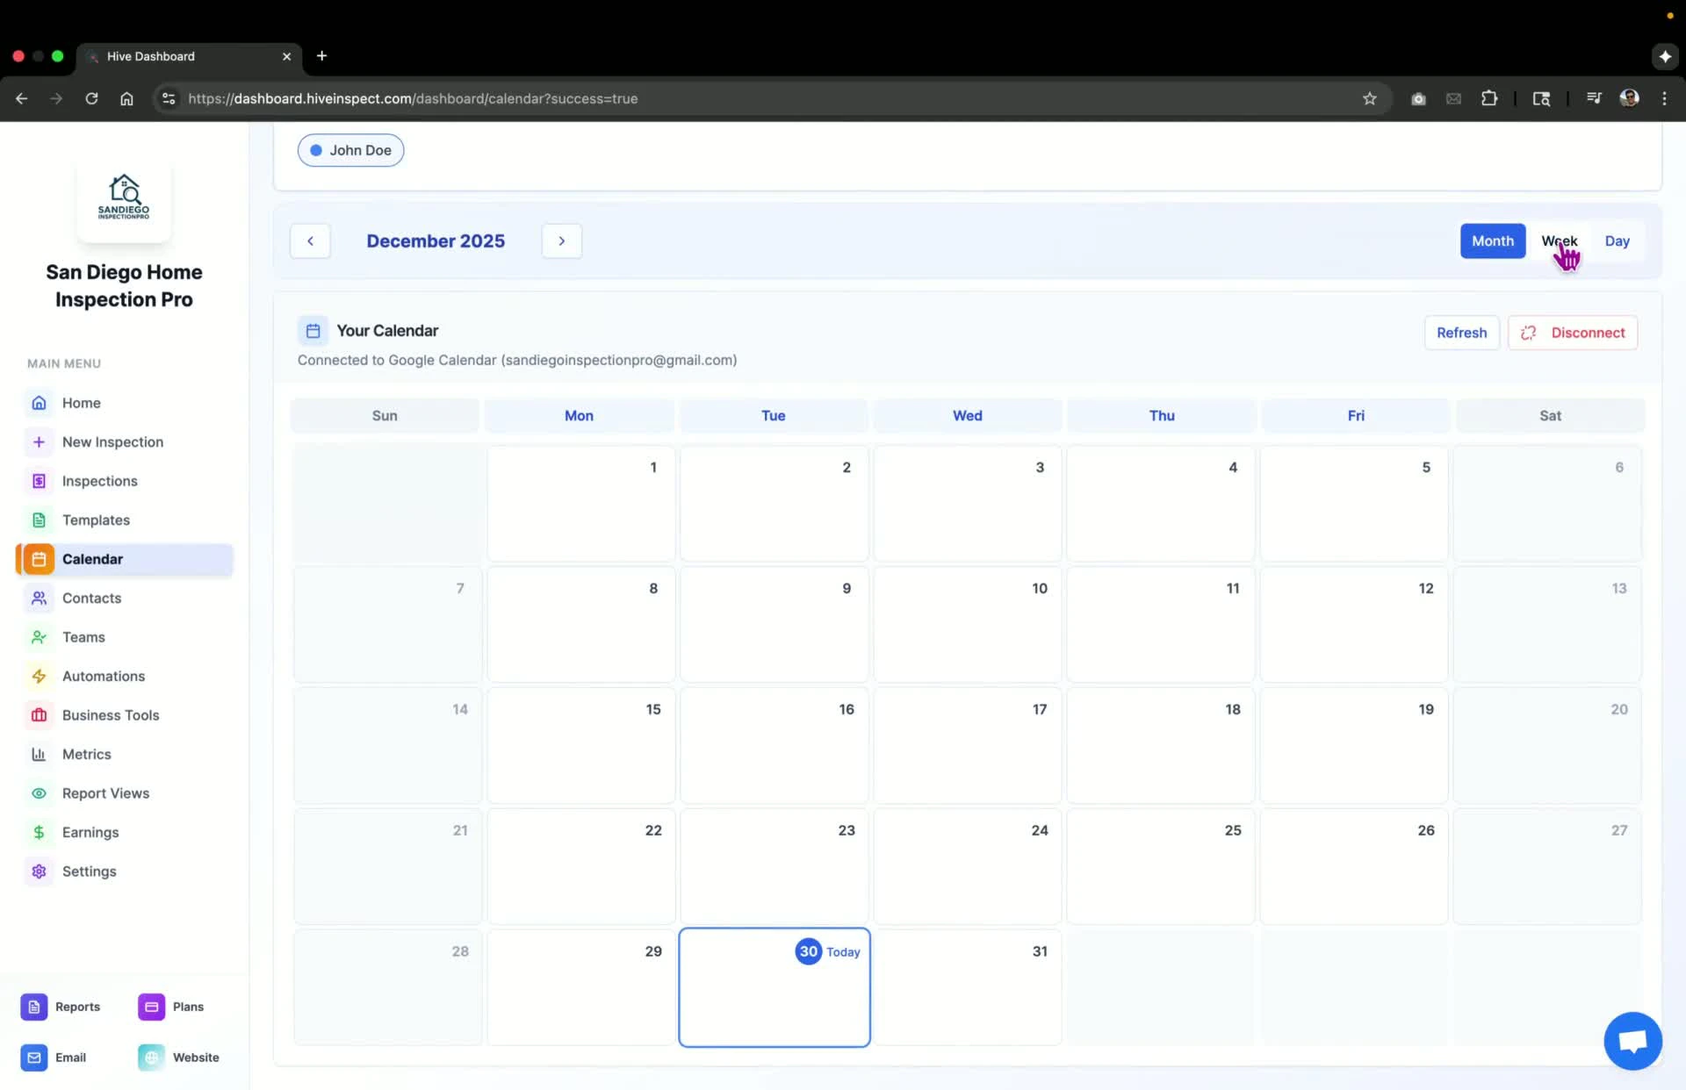This screenshot has width=1686, height=1090.
Task: Open browser site information dropdown
Action: point(168,98)
